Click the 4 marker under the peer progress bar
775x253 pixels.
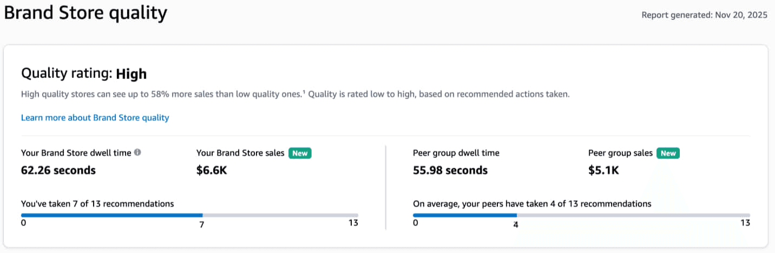click(516, 224)
